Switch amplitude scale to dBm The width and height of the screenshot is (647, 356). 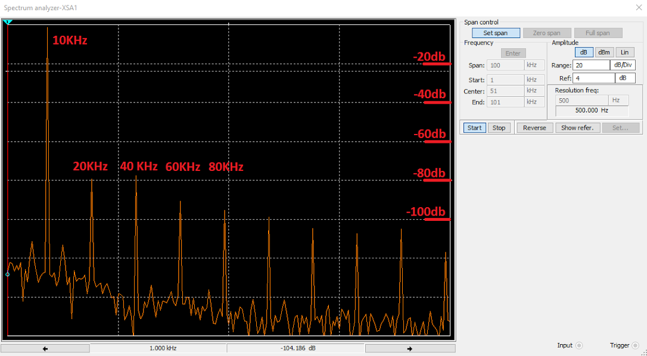coord(604,52)
